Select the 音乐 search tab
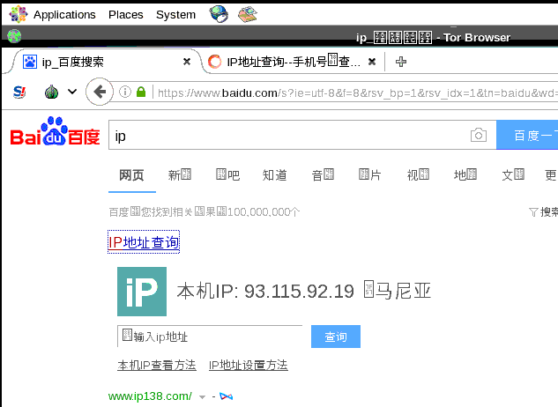Screen dimensions: 558x407 click(323, 175)
